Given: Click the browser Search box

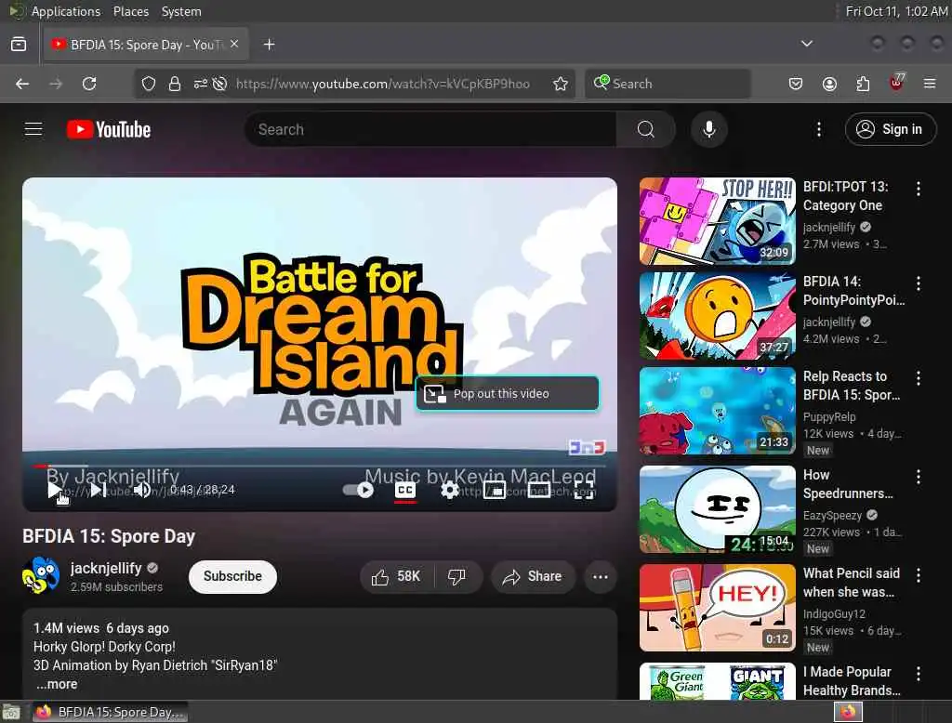Looking at the screenshot, I should click(668, 84).
